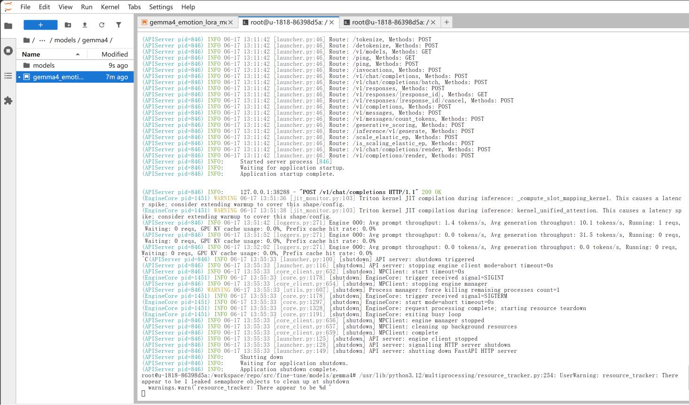The width and height of the screenshot is (689, 405).
Task: Click 'Application startup complete.' log line
Action: 287,174
